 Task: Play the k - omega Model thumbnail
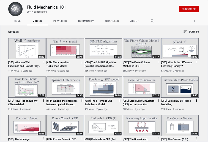coord(27,126)
